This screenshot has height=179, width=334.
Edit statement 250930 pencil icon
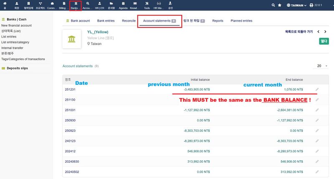[x=317, y=120]
